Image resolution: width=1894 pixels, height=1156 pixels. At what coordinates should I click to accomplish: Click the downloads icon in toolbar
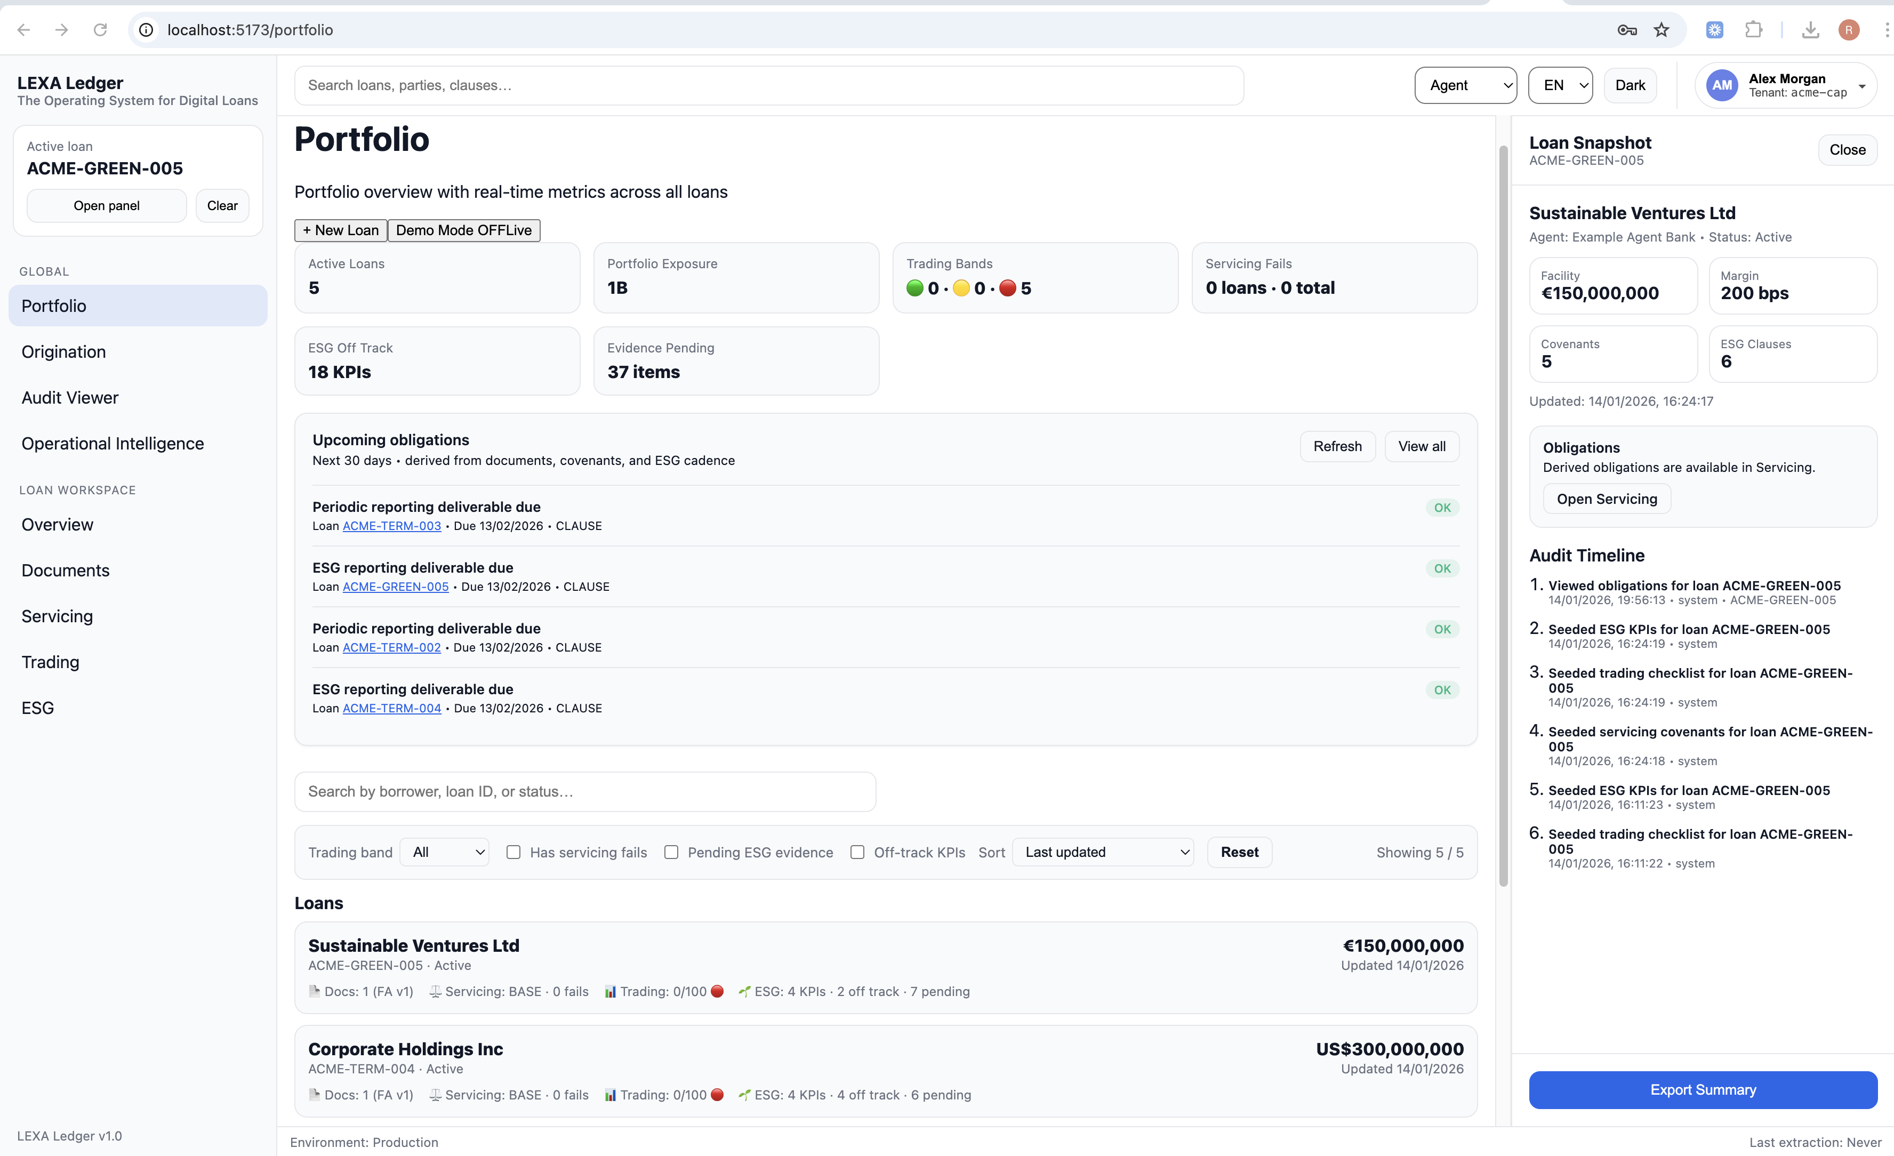point(1810,30)
